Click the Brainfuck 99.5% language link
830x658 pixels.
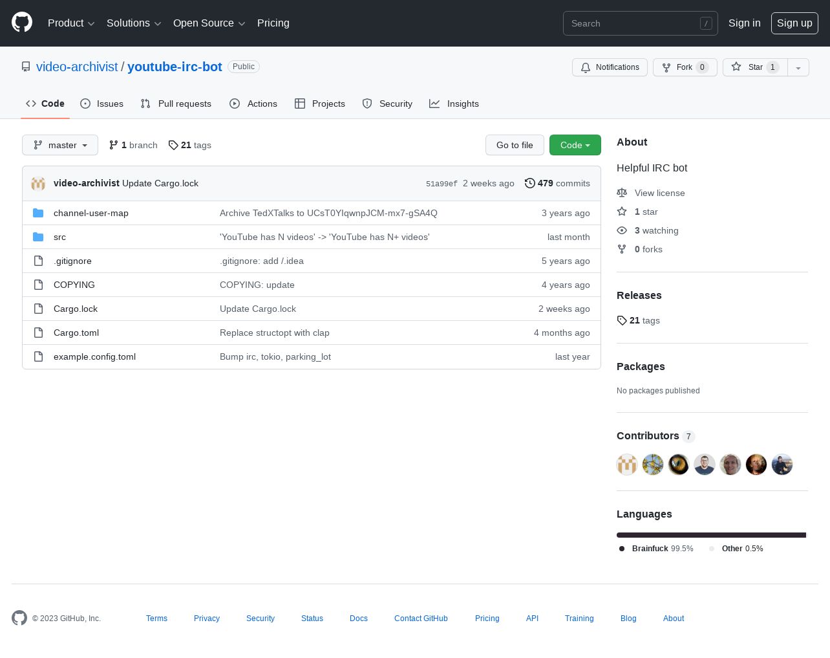(x=656, y=549)
